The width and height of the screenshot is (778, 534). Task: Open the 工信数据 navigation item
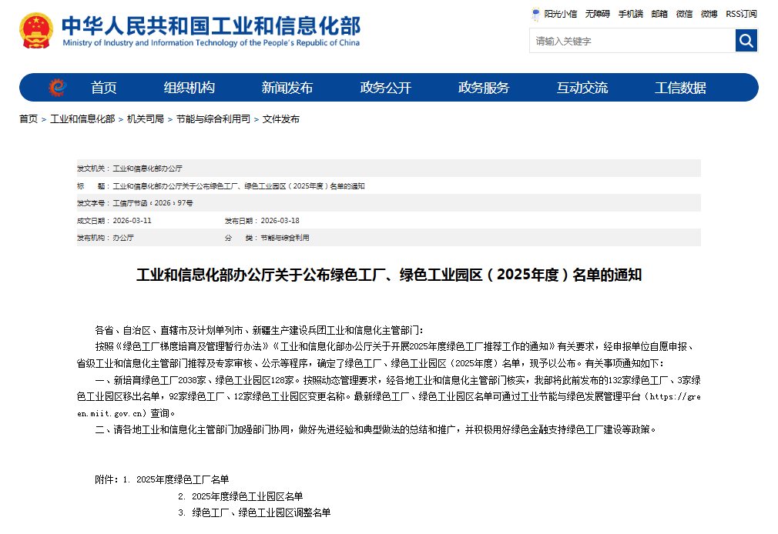pos(680,88)
